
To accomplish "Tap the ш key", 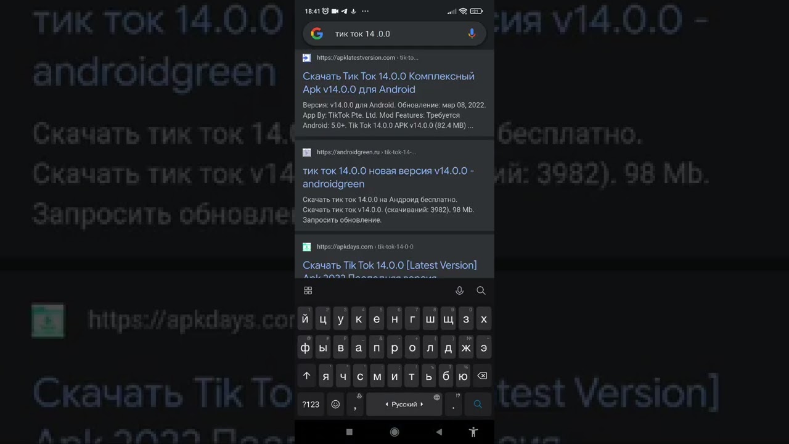I will tap(430, 319).
